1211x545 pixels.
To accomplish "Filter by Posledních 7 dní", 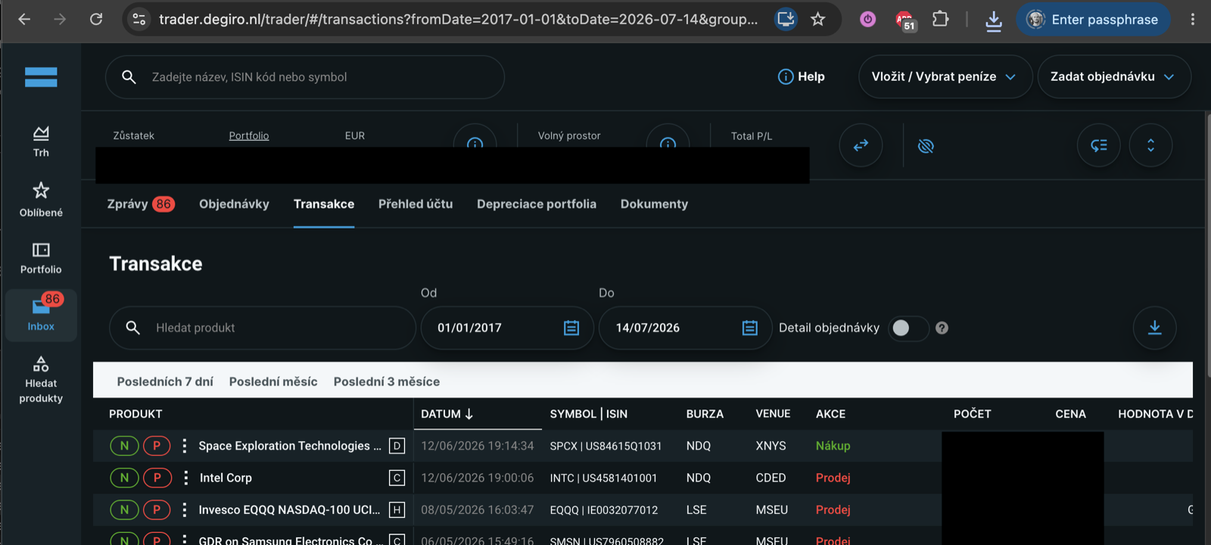I will pyautogui.click(x=165, y=381).
